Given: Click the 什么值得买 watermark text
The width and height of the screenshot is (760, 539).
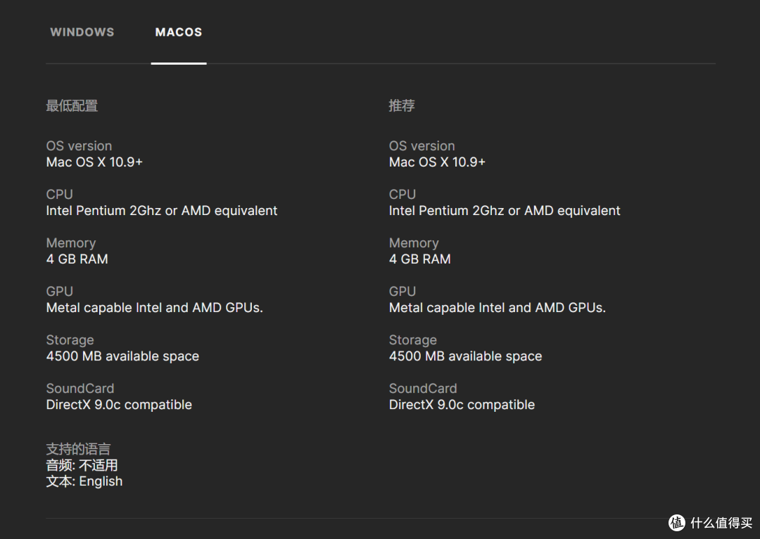Looking at the screenshot, I should 721,523.
